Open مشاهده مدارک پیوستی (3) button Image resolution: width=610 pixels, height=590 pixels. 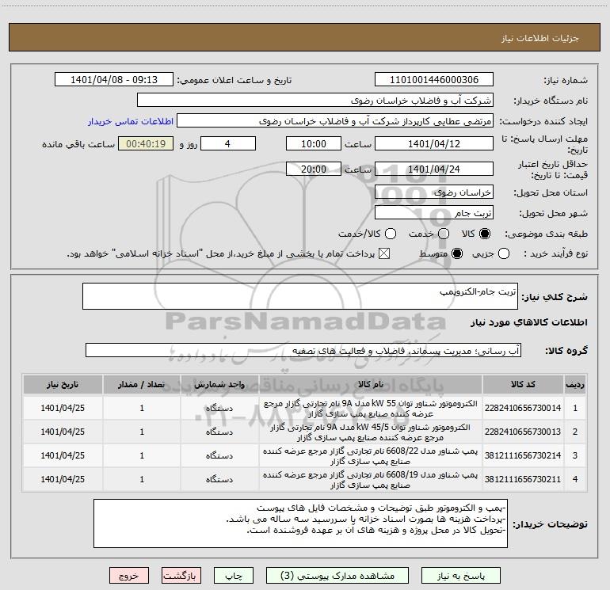tap(337, 576)
